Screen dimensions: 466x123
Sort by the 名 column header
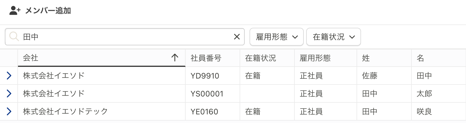click(439, 58)
